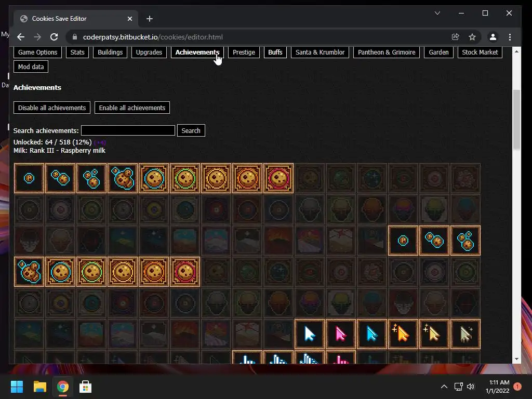Open the Mod data tab

point(31,66)
